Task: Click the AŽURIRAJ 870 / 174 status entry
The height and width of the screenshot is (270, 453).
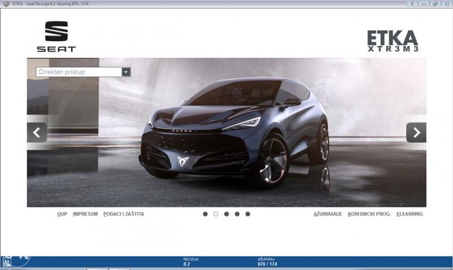Action: pyautogui.click(x=267, y=262)
